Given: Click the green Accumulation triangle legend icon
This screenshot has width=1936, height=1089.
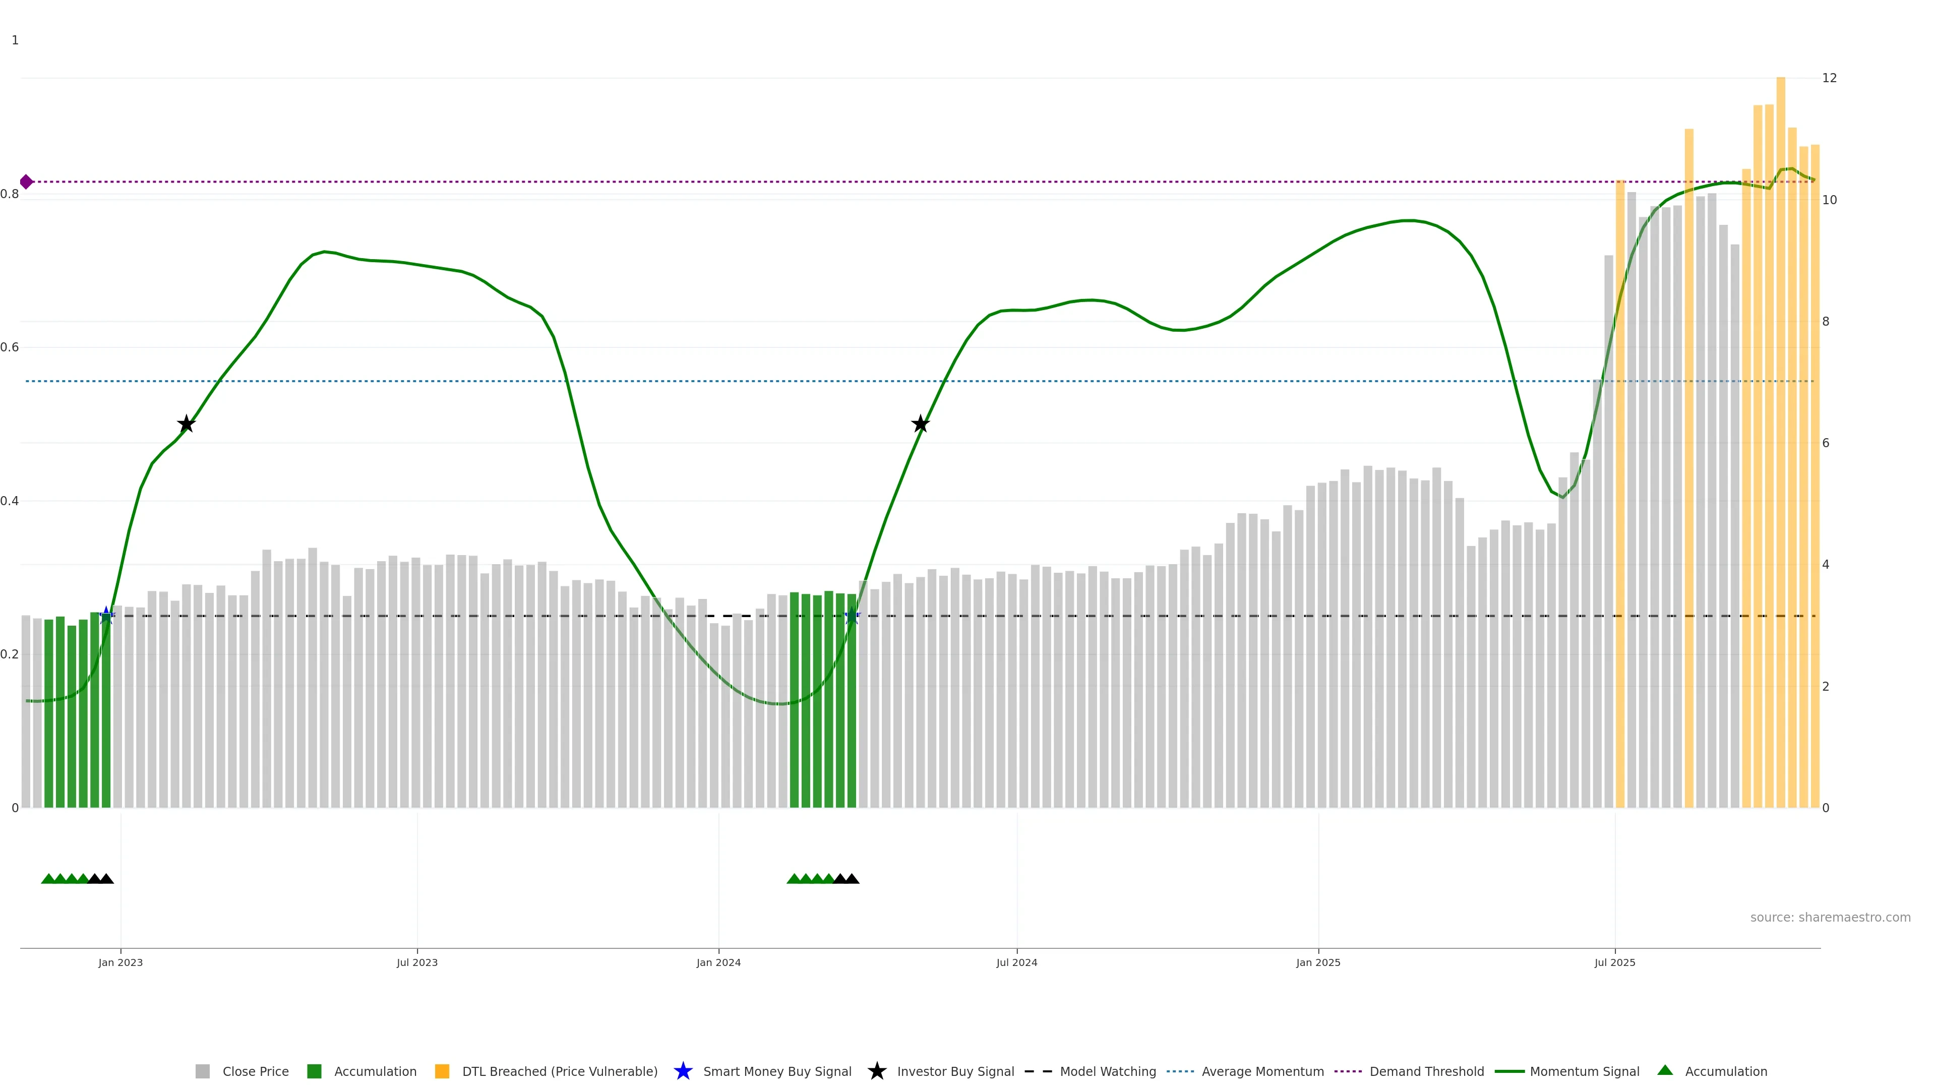Looking at the screenshot, I should (x=1665, y=1070).
